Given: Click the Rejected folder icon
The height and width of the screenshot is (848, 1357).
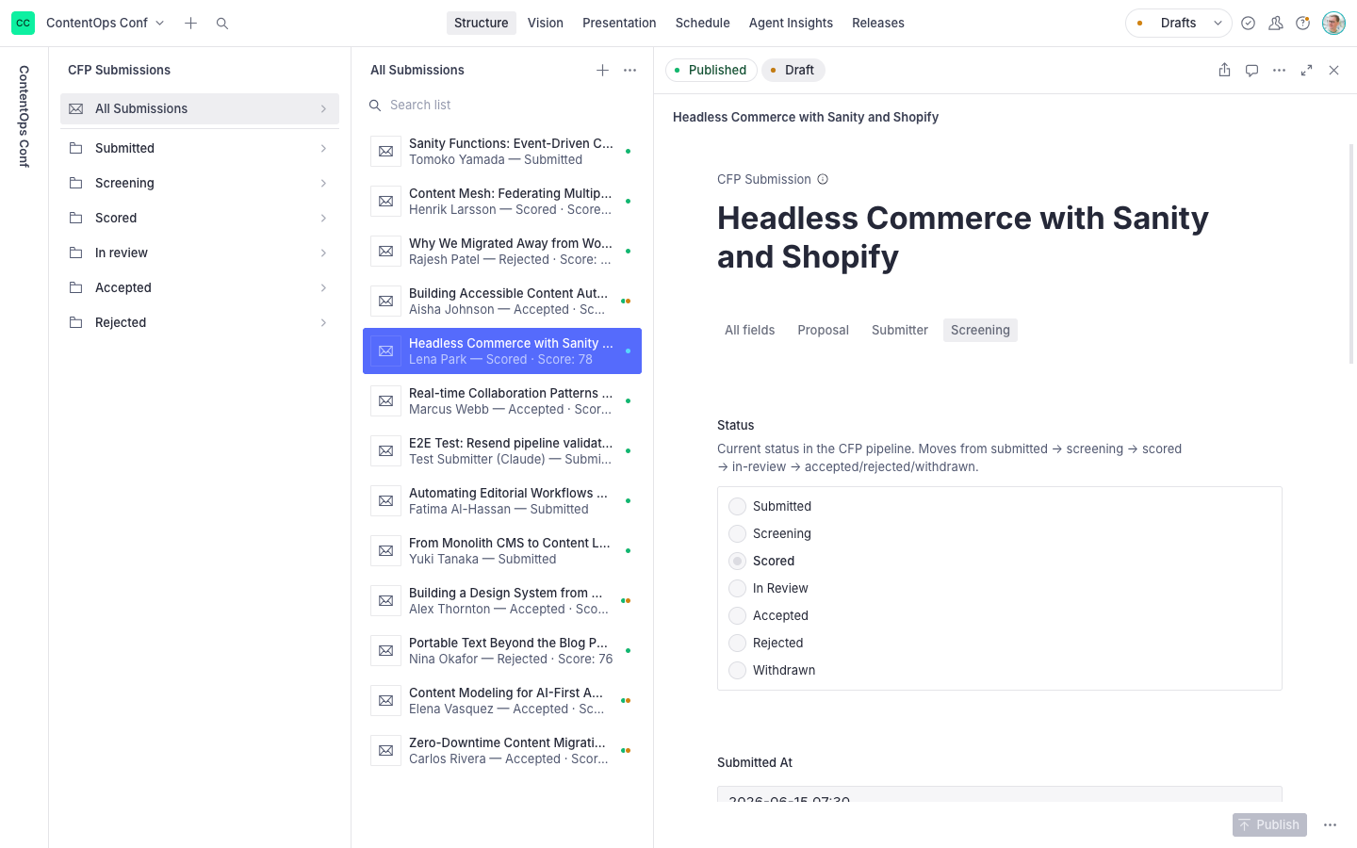Looking at the screenshot, I should click(76, 322).
